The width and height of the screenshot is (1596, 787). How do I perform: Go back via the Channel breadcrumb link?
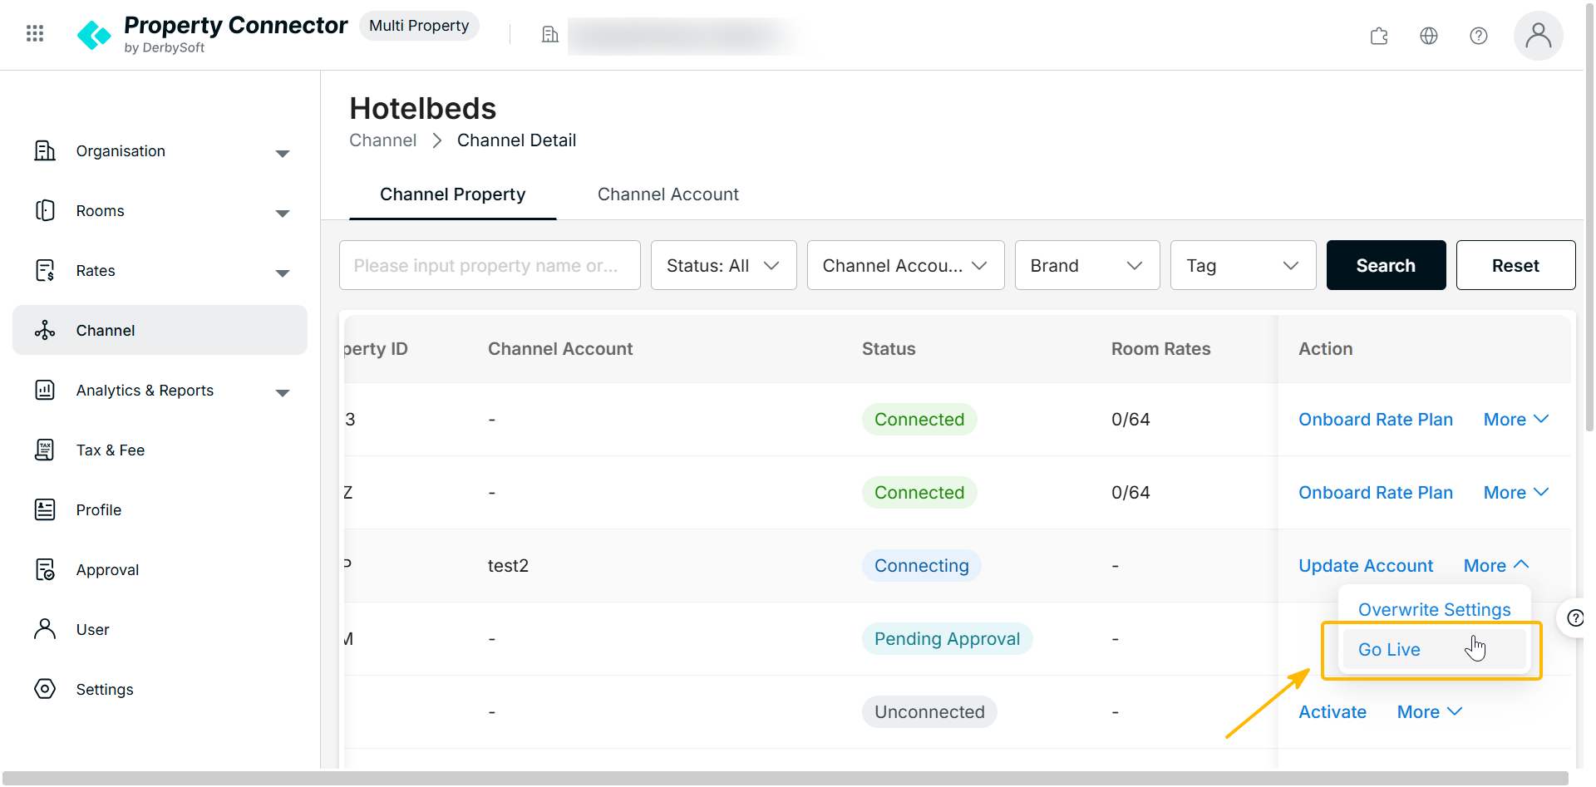click(x=382, y=140)
